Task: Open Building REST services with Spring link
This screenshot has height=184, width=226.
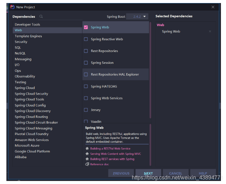Action: 112,159
